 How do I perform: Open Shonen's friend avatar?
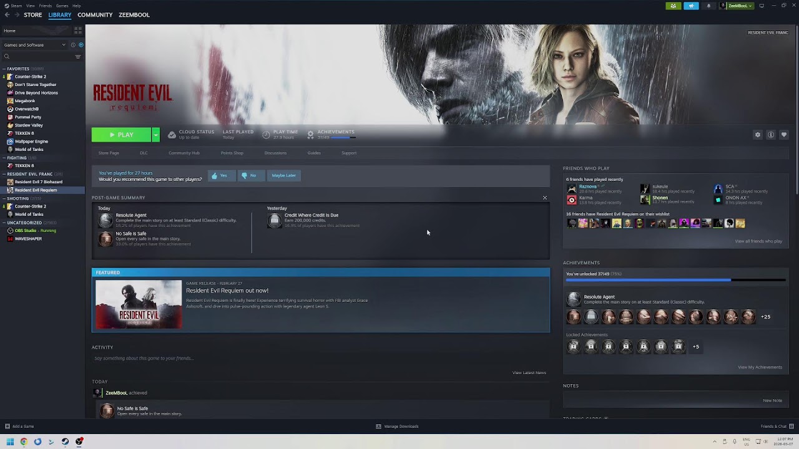tap(645, 200)
